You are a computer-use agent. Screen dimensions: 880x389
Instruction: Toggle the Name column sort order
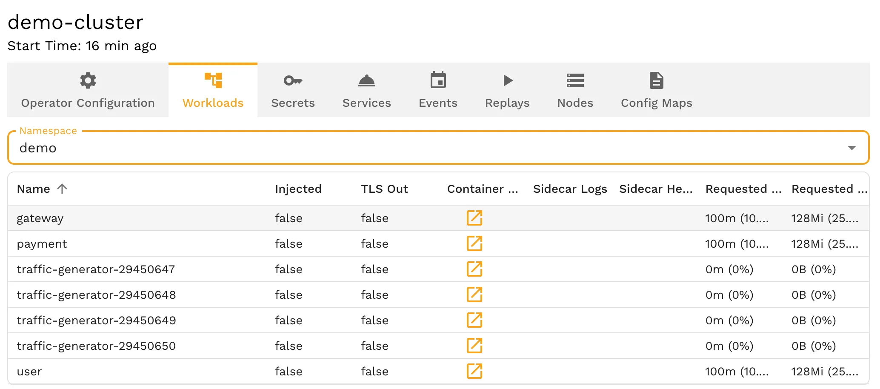(62, 189)
